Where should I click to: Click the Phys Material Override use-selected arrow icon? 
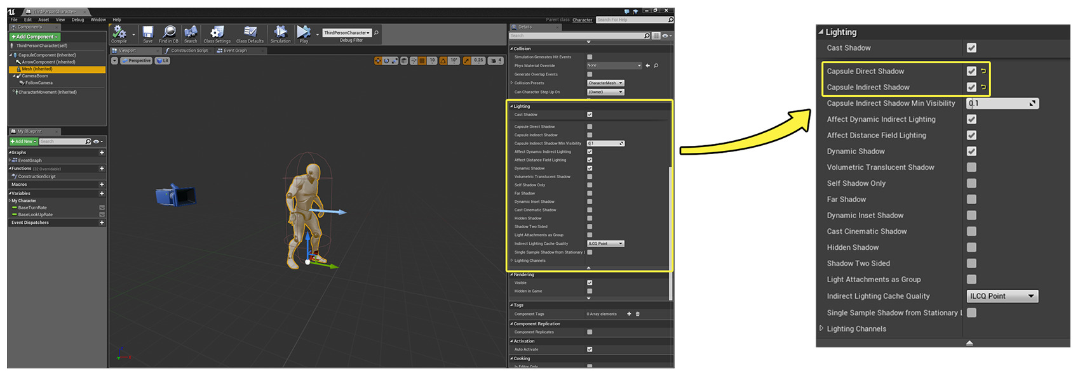point(648,65)
